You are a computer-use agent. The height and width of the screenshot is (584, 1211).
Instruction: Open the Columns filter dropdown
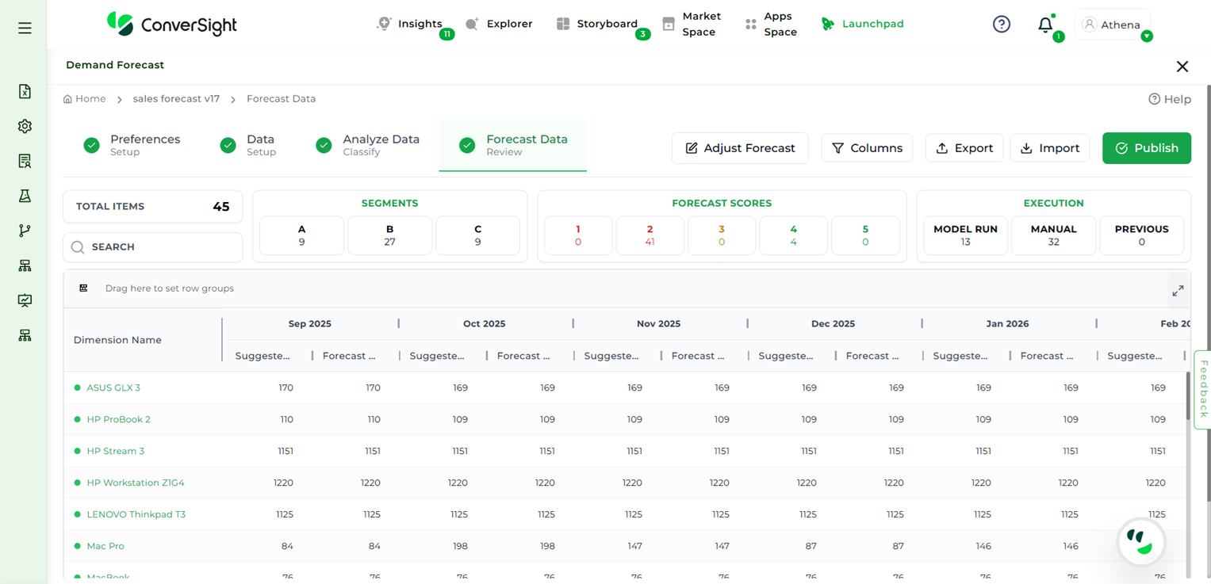click(867, 148)
